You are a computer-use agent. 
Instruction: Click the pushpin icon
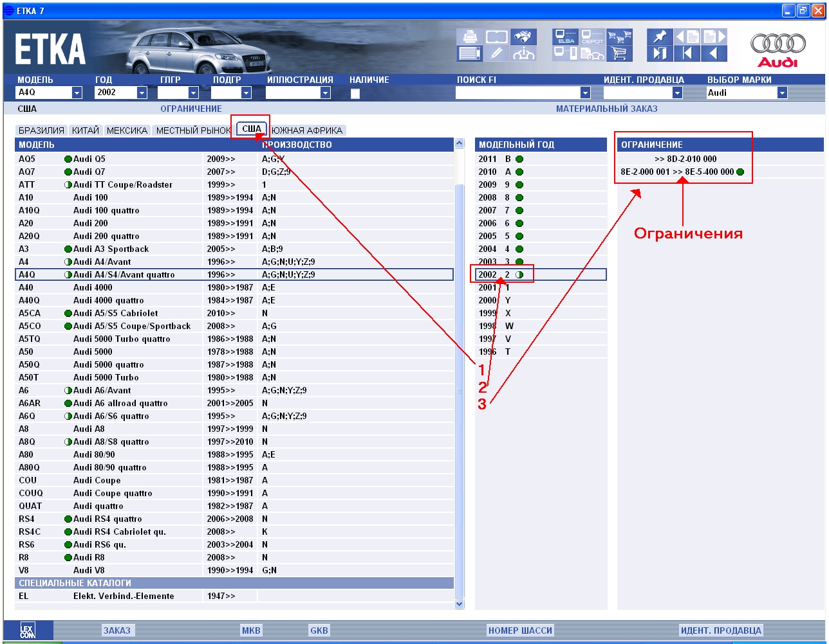(x=660, y=37)
